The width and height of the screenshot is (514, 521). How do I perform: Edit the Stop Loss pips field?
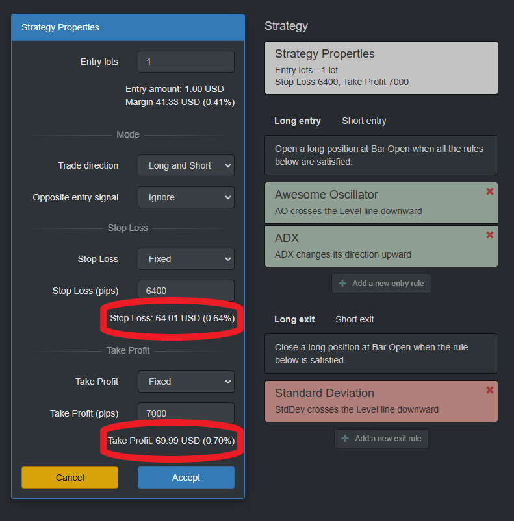(x=186, y=291)
